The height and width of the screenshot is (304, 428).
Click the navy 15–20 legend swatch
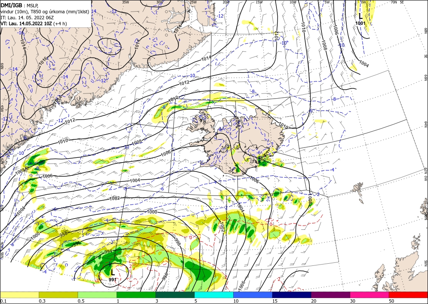tap(292, 295)
